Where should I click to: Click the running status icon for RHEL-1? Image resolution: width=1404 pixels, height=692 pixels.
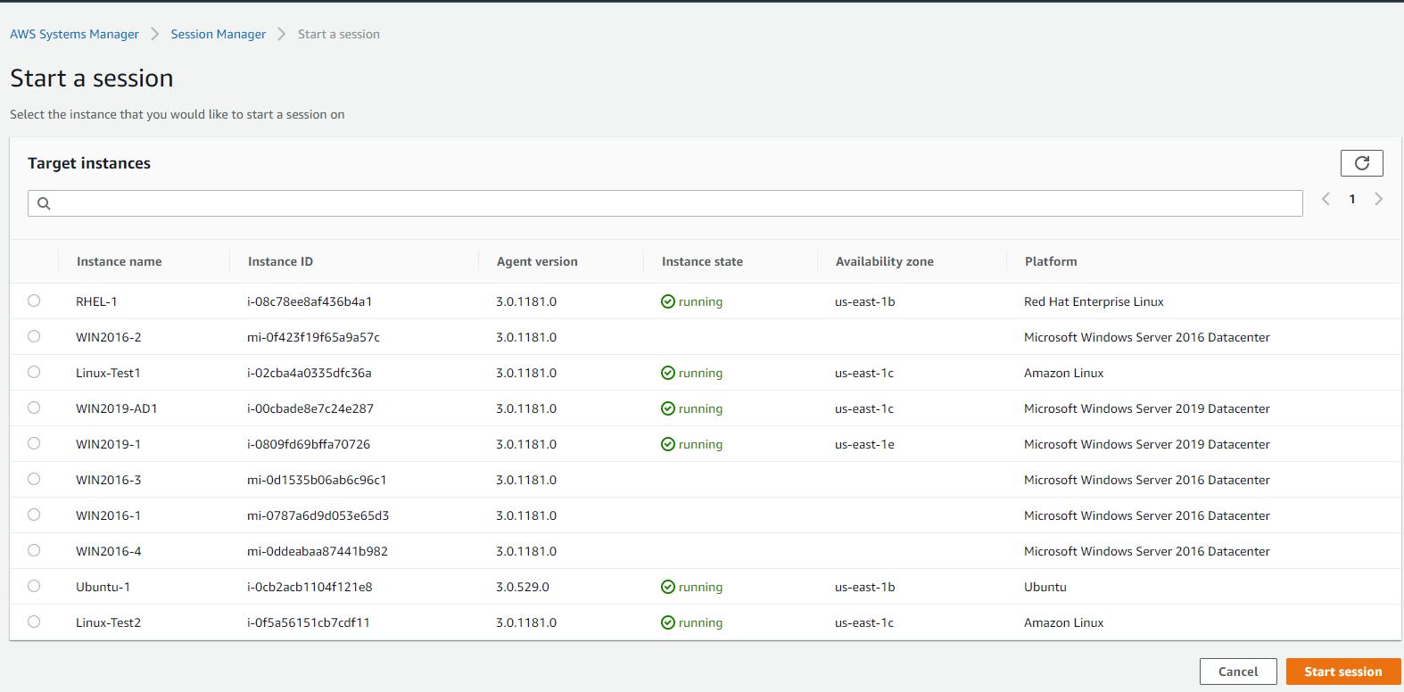(667, 301)
